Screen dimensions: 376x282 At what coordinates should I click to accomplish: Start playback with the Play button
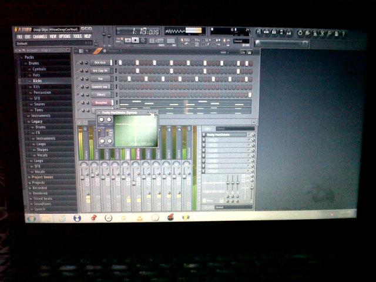(128, 41)
